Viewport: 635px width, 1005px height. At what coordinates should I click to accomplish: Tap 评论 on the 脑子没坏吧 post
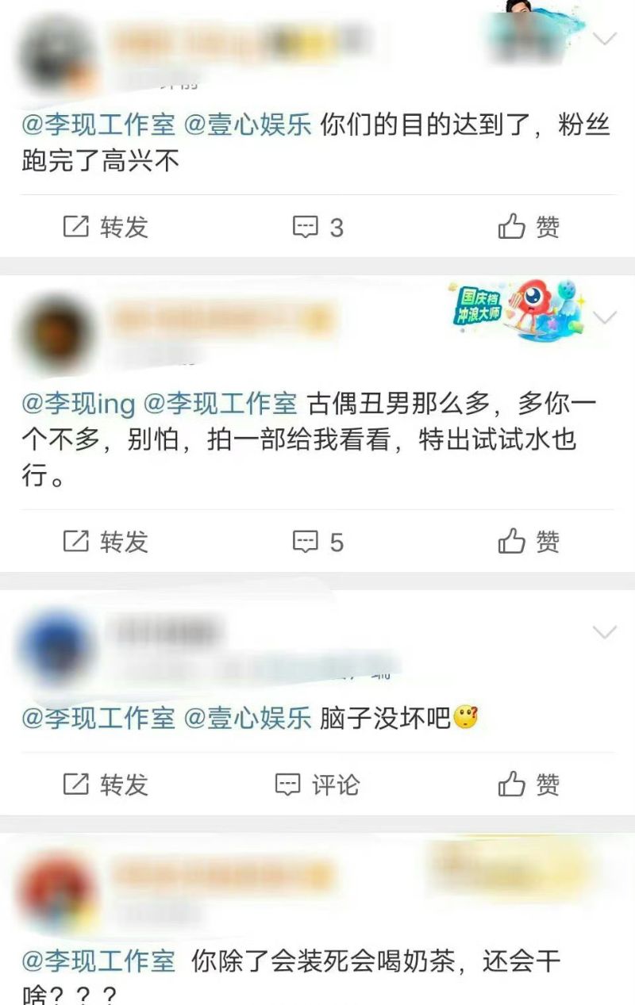point(317,784)
